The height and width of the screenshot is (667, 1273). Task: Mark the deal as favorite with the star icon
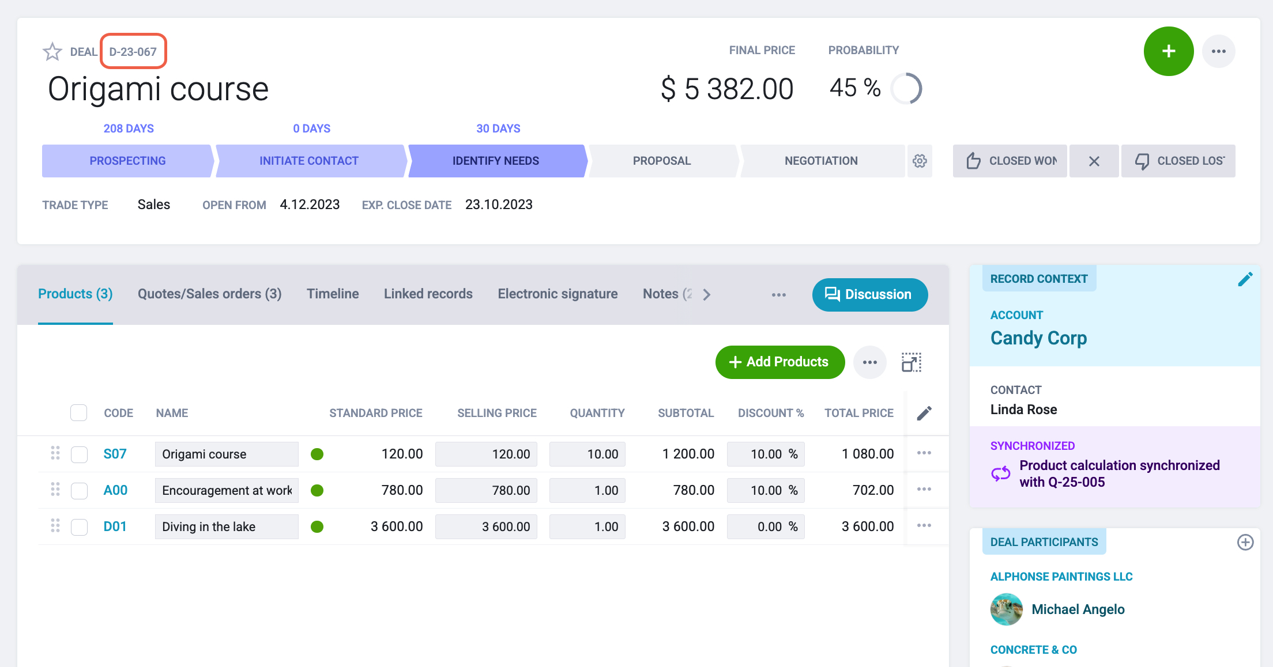click(52, 52)
